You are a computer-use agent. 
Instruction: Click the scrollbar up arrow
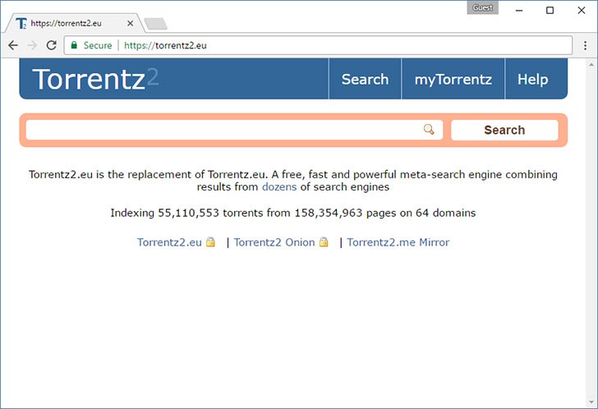pos(591,64)
